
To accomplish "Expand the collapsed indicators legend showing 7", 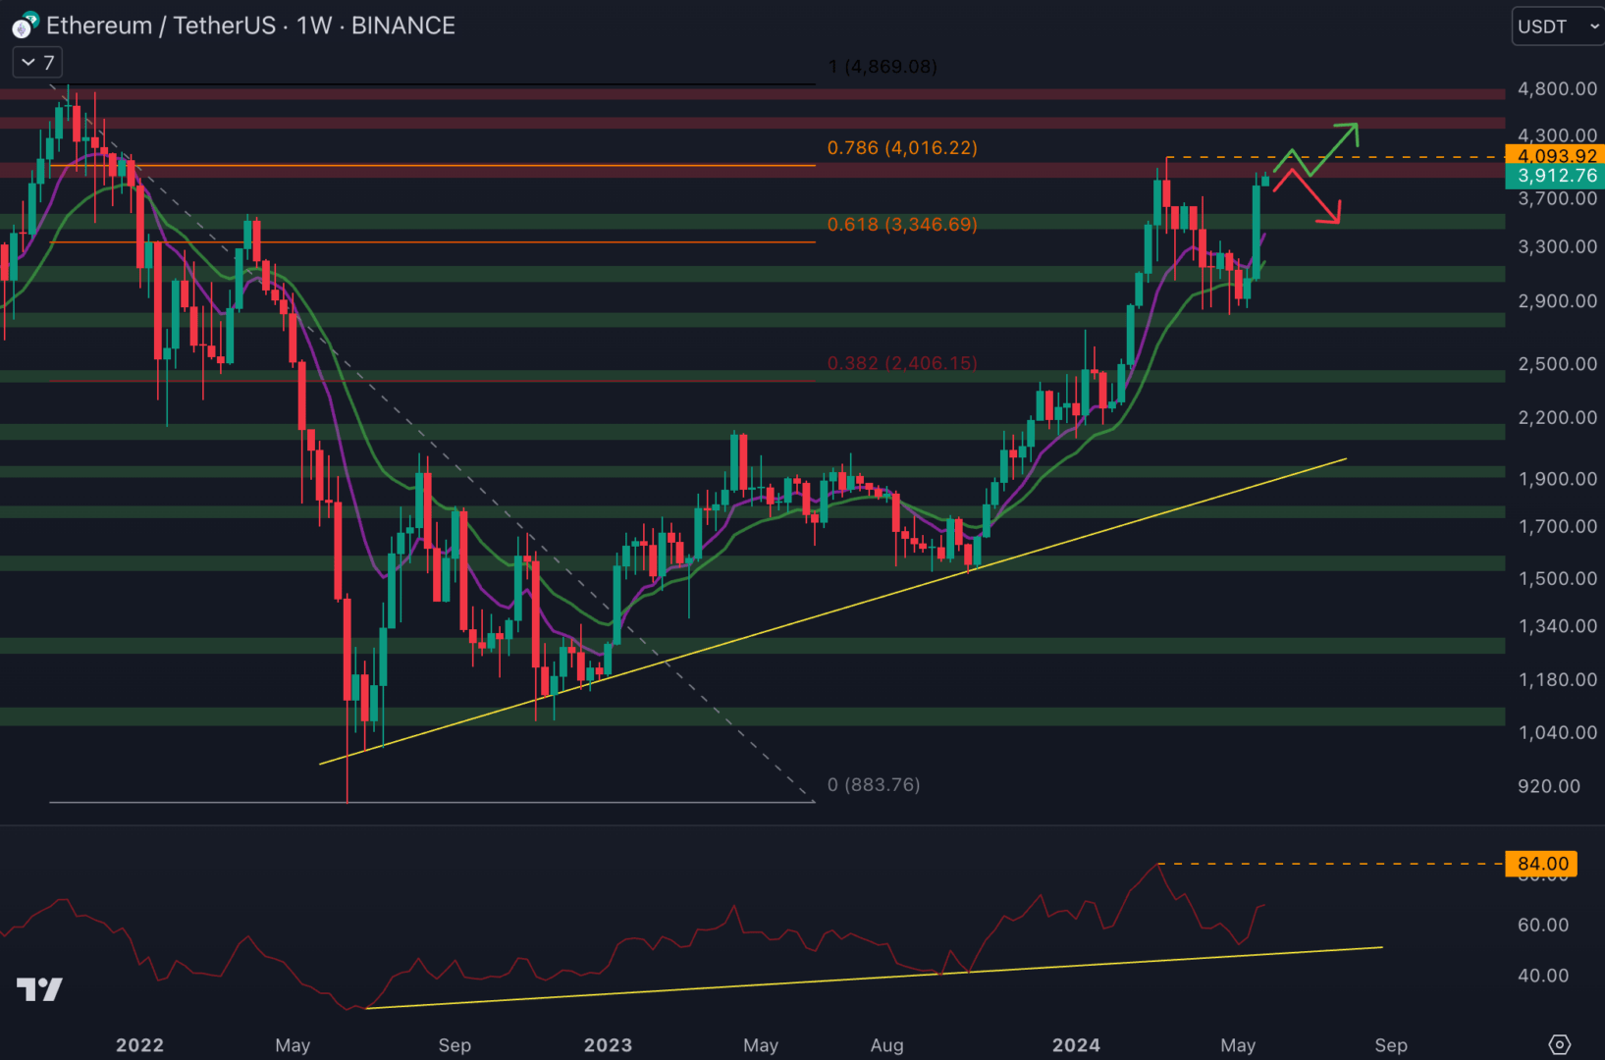I will tap(38, 63).
